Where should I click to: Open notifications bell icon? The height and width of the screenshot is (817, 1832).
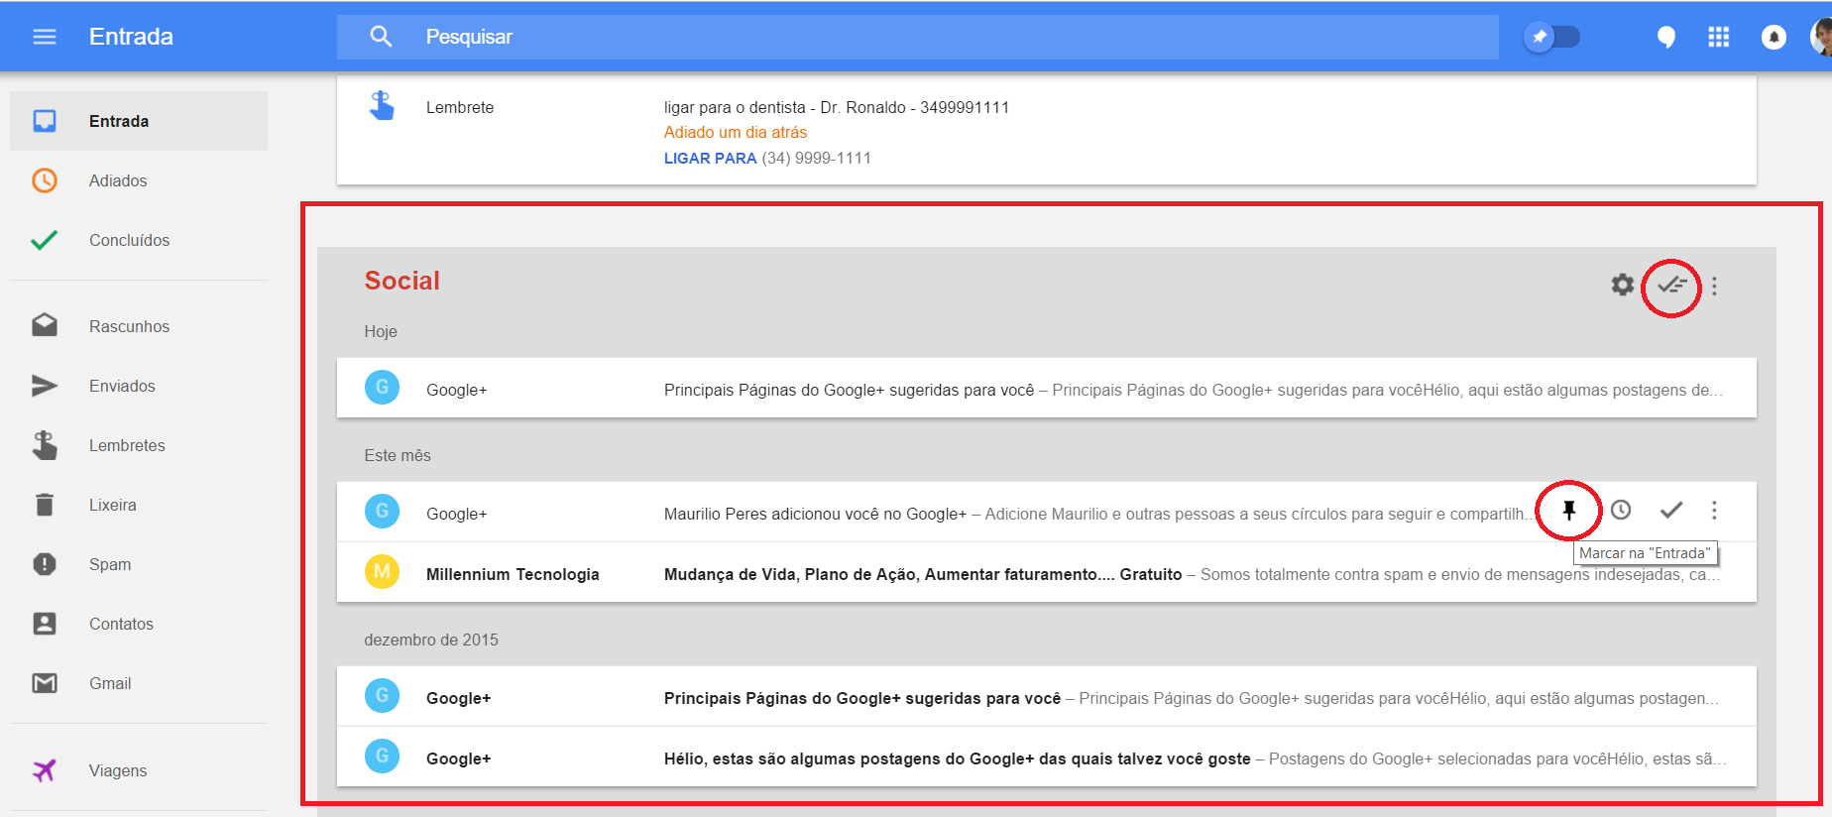pos(1773,38)
